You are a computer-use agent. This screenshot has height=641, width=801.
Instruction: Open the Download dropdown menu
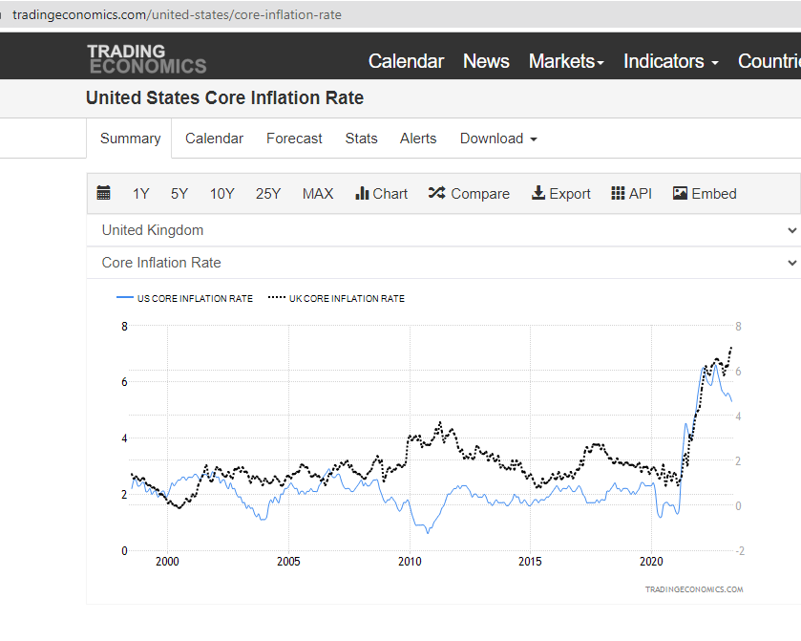click(x=497, y=139)
